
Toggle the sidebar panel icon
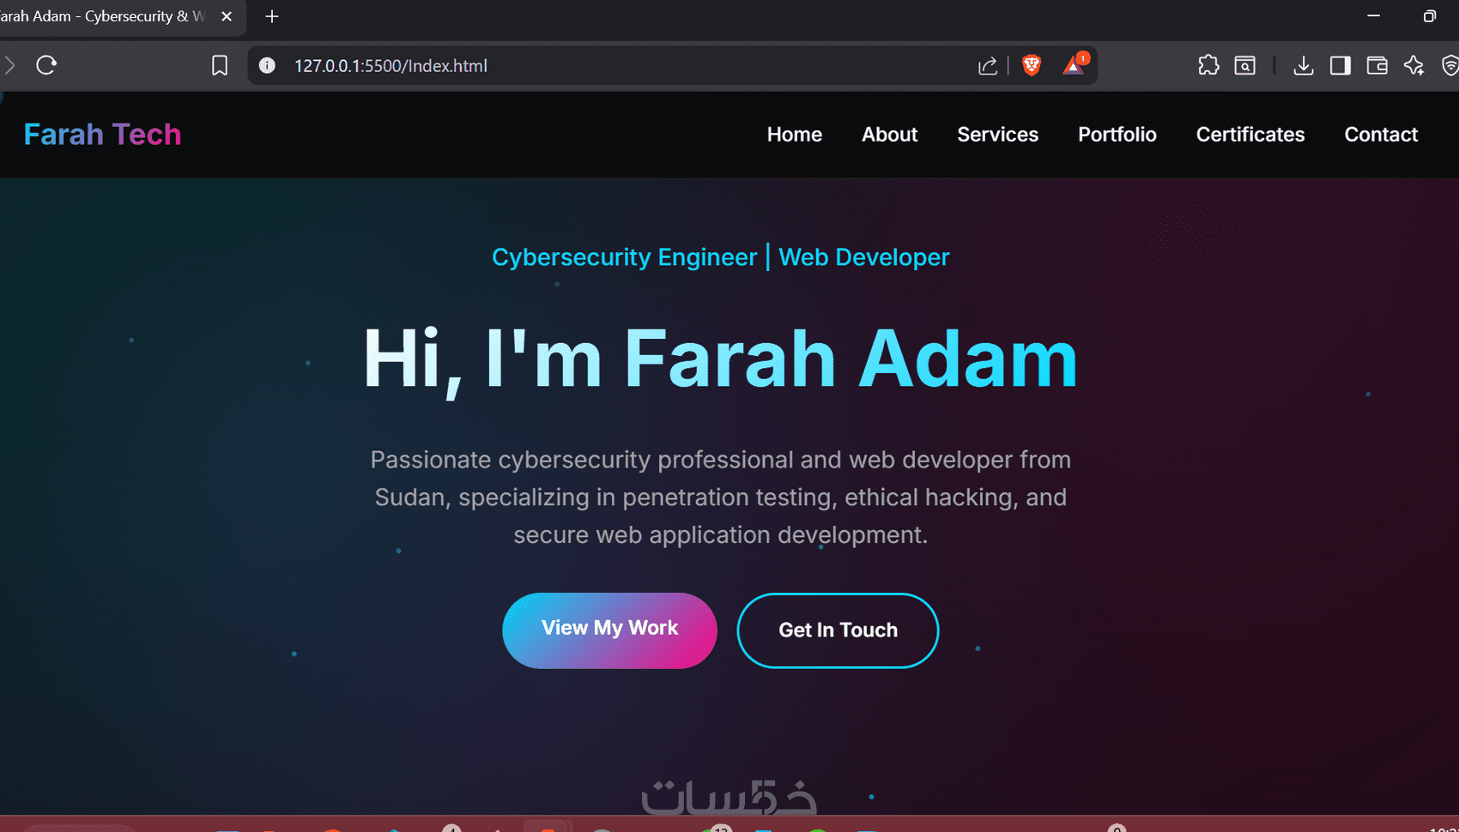[x=1341, y=65]
